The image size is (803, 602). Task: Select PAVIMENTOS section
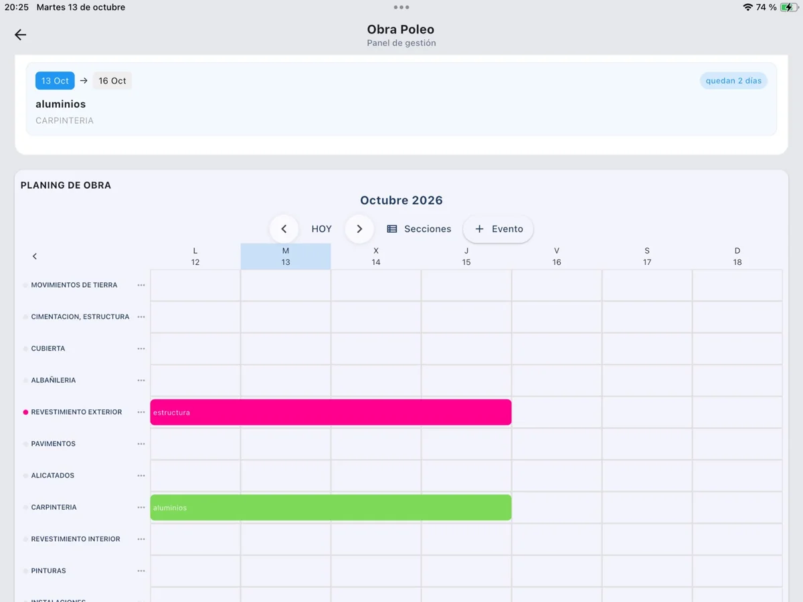pyautogui.click(x=54, y=444)
